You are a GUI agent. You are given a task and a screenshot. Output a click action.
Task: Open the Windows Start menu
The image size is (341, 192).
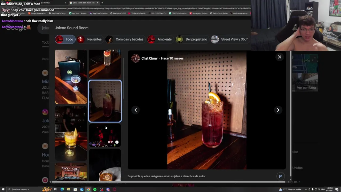(x=3, y=189)
